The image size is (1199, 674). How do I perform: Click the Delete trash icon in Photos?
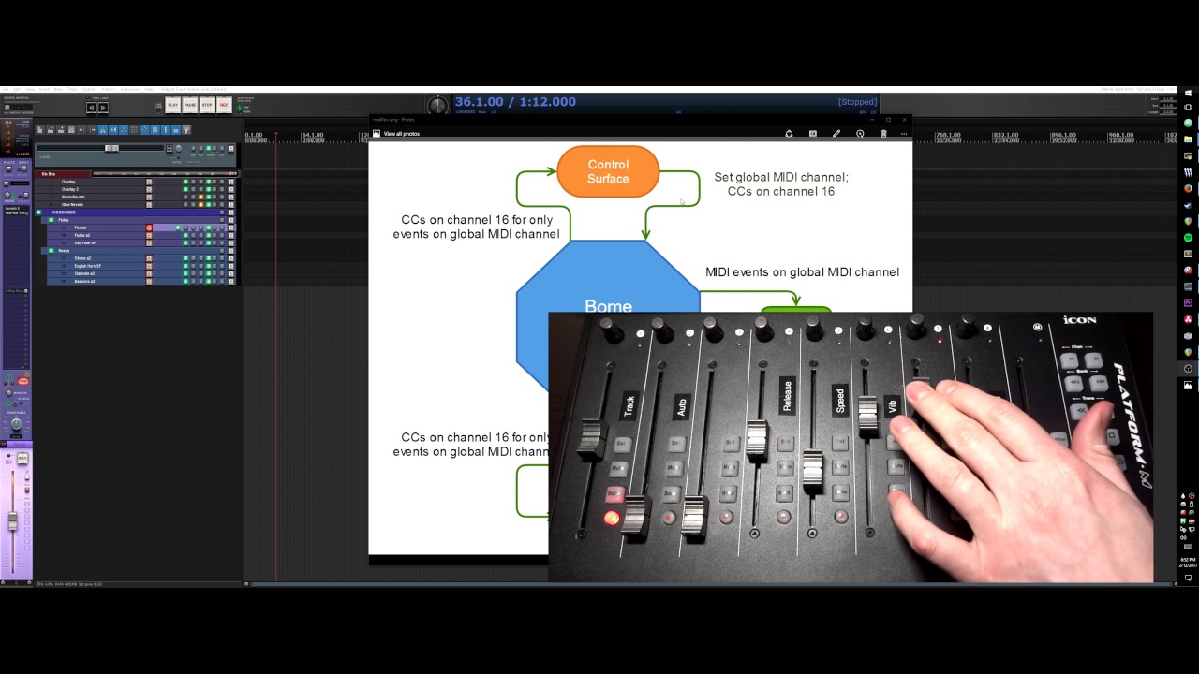[883, 134]
